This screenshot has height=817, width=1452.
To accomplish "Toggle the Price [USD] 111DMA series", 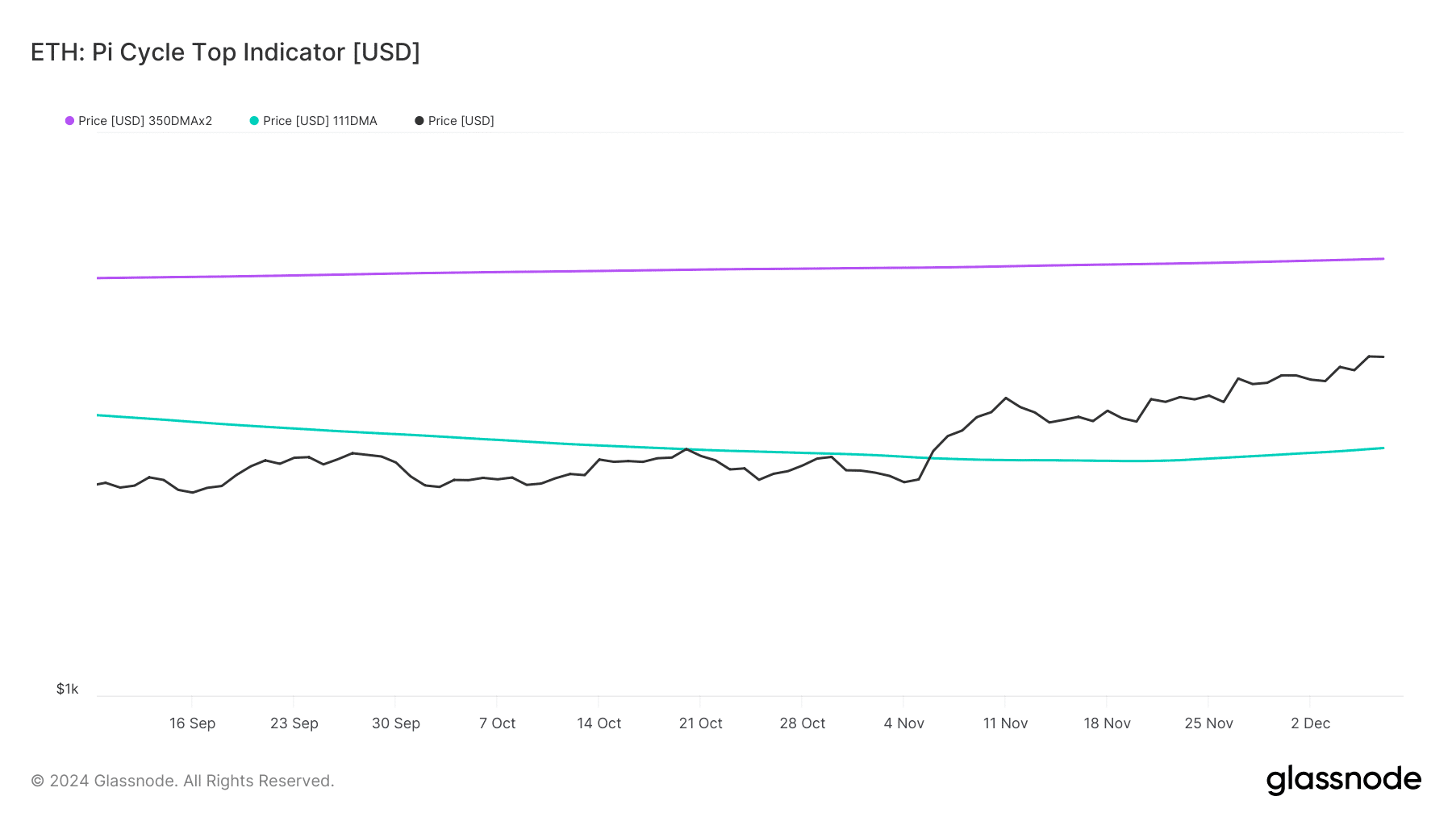I will tap(314, 121).
